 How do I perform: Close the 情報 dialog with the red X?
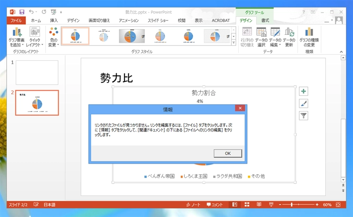(x=240, y=108)
